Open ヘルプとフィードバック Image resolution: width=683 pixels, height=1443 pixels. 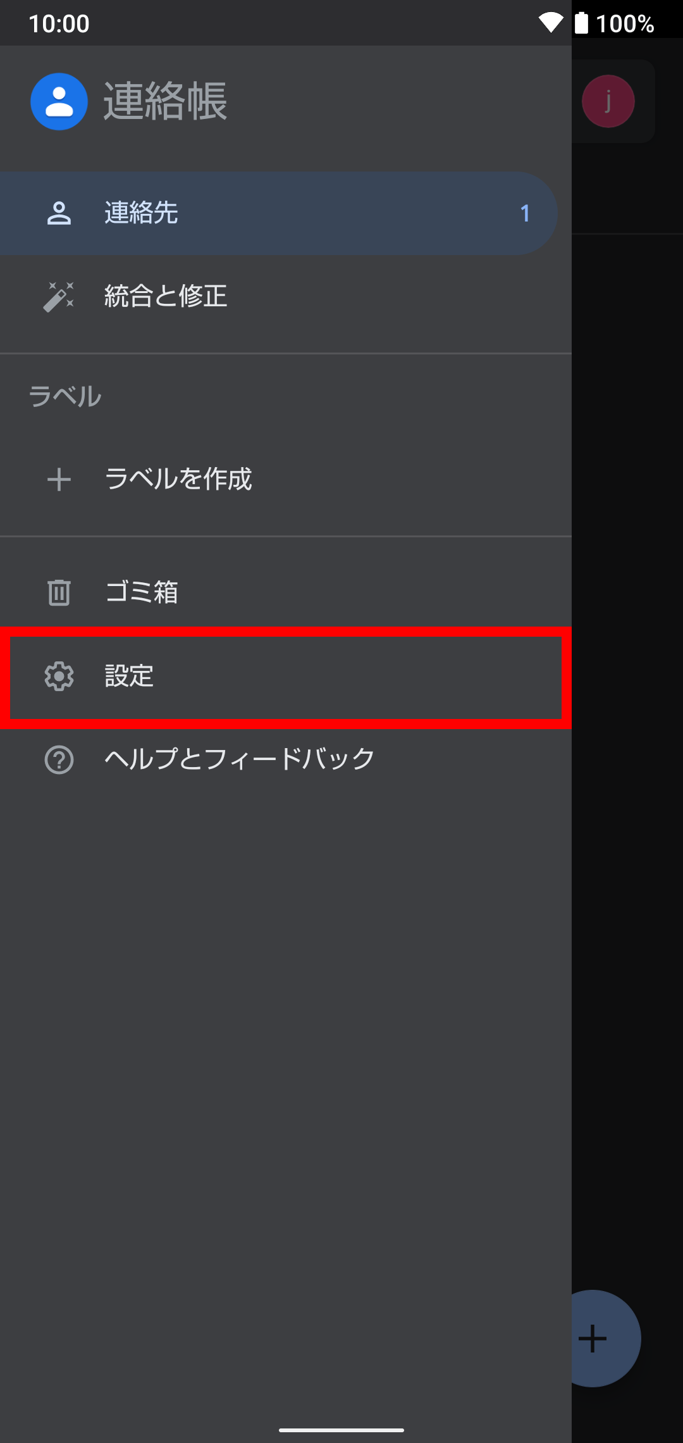(x=286, y=759)
